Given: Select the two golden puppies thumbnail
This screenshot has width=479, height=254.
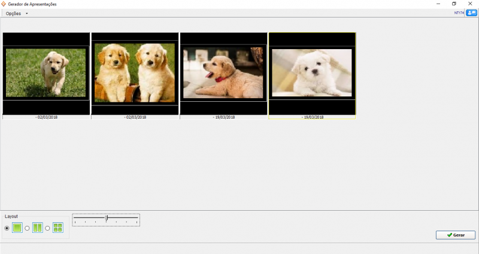Looking at the screenshot, I should click(135, 73).
